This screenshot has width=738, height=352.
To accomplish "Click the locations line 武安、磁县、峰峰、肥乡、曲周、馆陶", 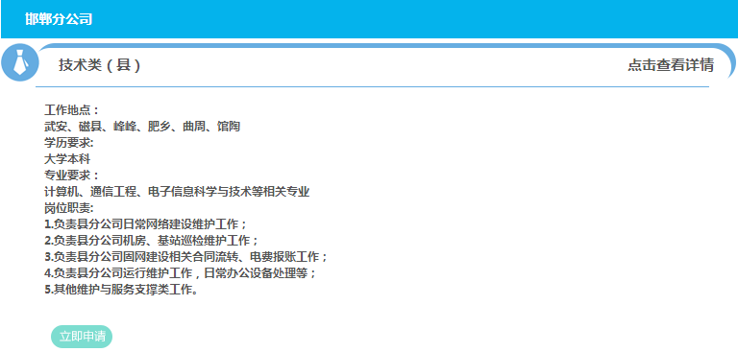I will pyautogui.click(x=142, y=127).
